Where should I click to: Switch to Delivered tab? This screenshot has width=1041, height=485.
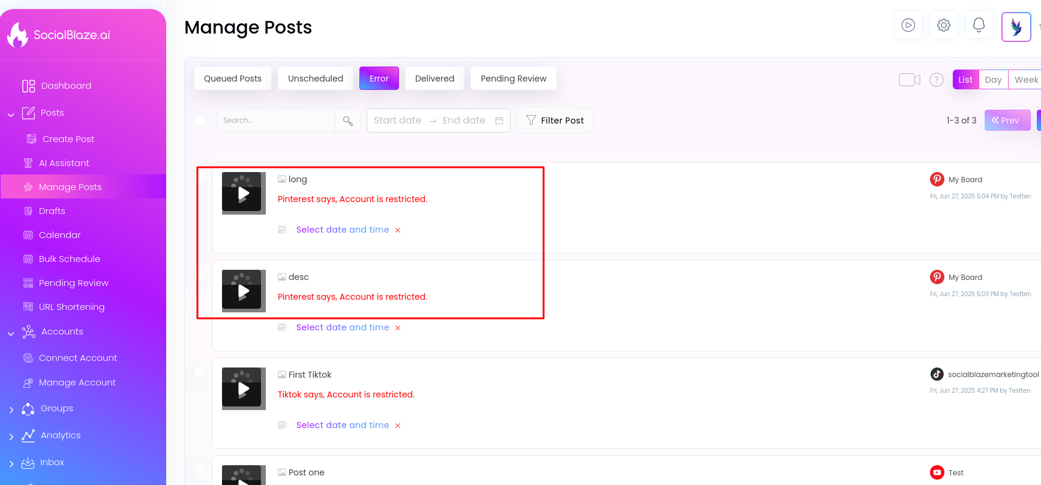coord(434,79)
